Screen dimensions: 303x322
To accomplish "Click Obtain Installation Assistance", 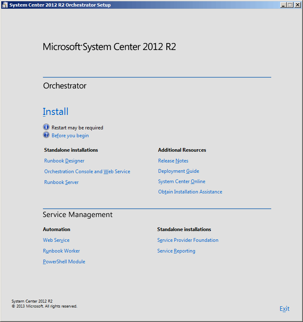I will [190, 192].
